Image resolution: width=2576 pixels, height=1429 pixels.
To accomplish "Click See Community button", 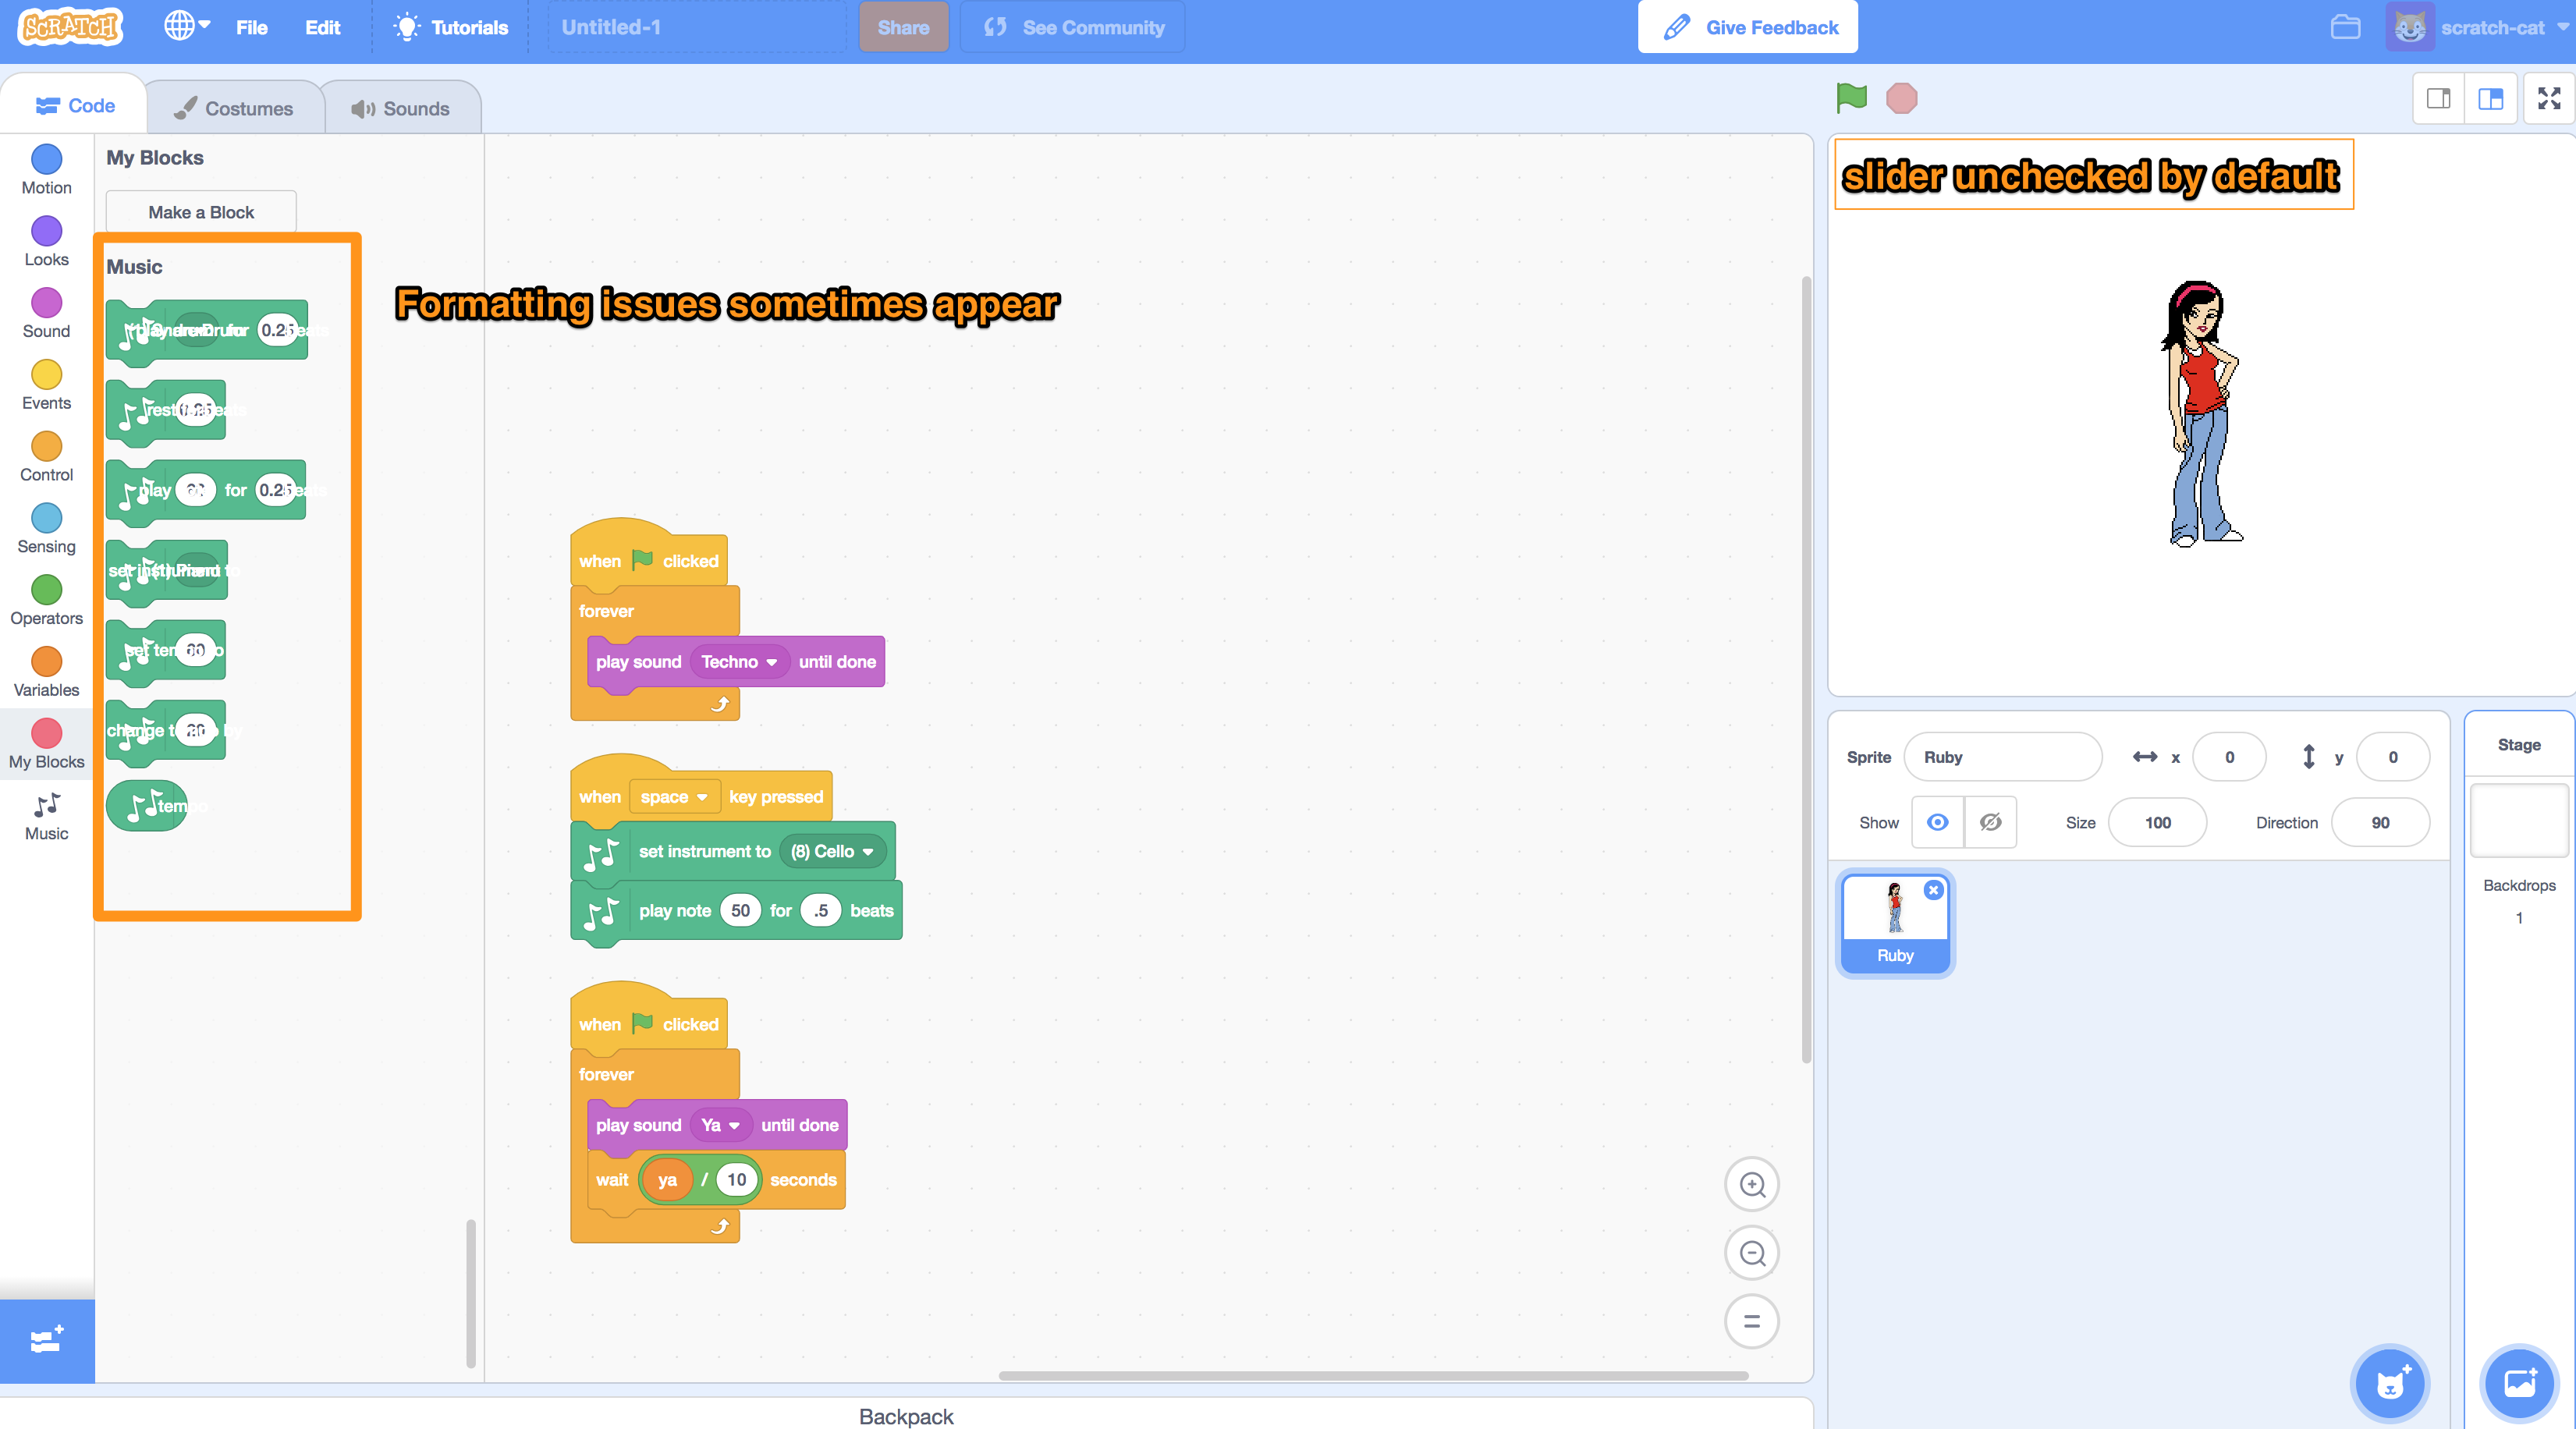I will point(1073,27).
